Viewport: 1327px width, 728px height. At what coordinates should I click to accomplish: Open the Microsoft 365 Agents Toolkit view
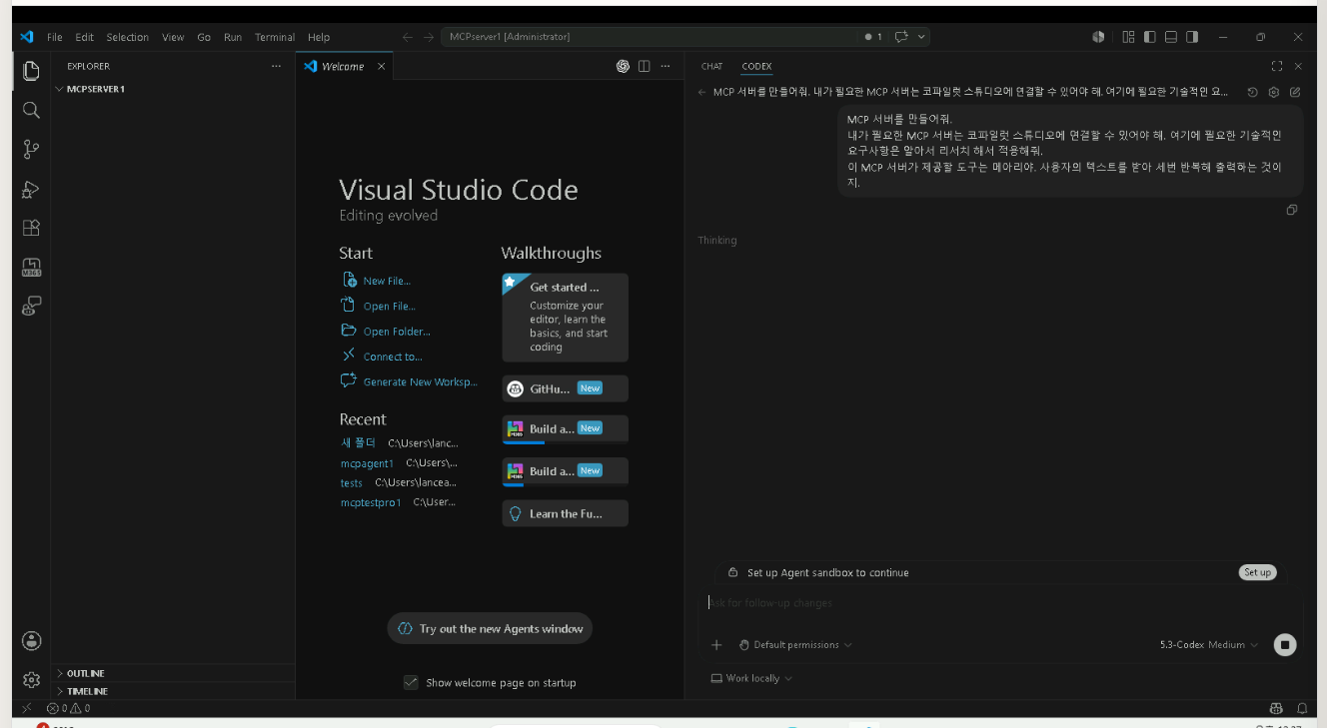click(x=31, y=268)
